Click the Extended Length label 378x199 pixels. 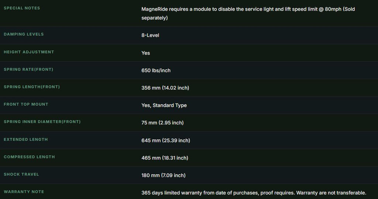[x=26, y=139]
